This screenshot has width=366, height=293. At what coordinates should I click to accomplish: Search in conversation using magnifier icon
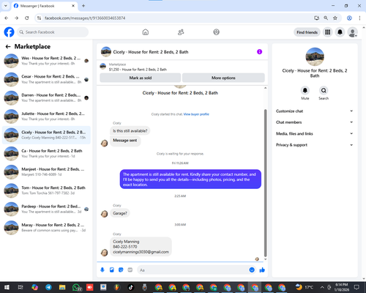(324, 91)
